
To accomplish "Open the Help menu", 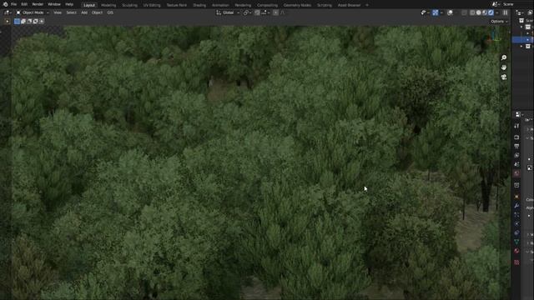I will (69, 4).
